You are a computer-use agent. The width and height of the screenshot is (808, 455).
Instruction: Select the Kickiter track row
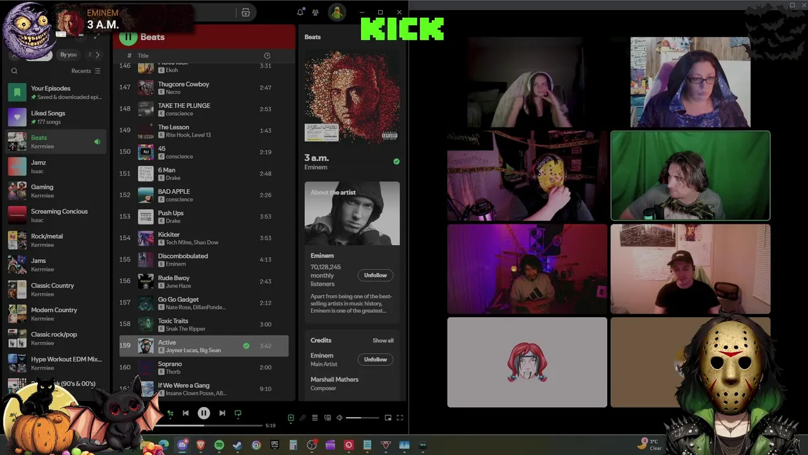pos(204,238)
